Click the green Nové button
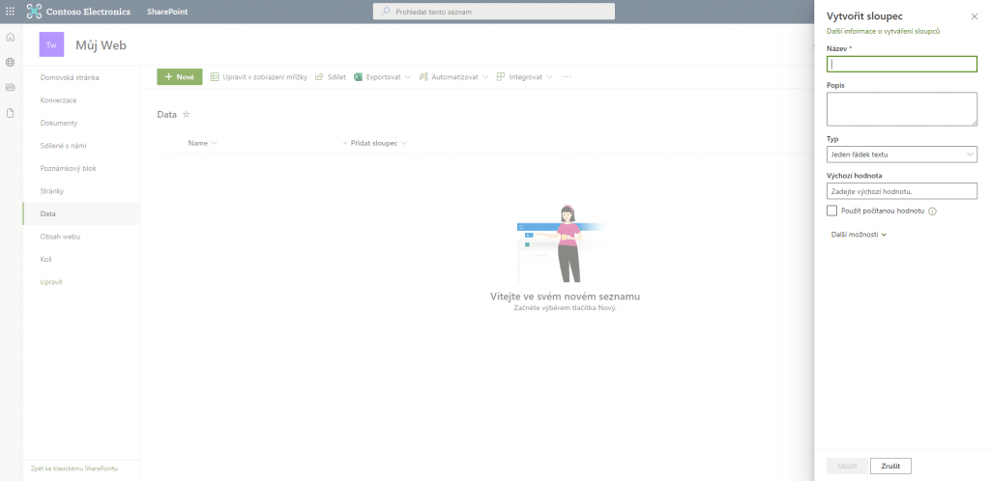The image size is (990, 481). [x=179, y=76]
